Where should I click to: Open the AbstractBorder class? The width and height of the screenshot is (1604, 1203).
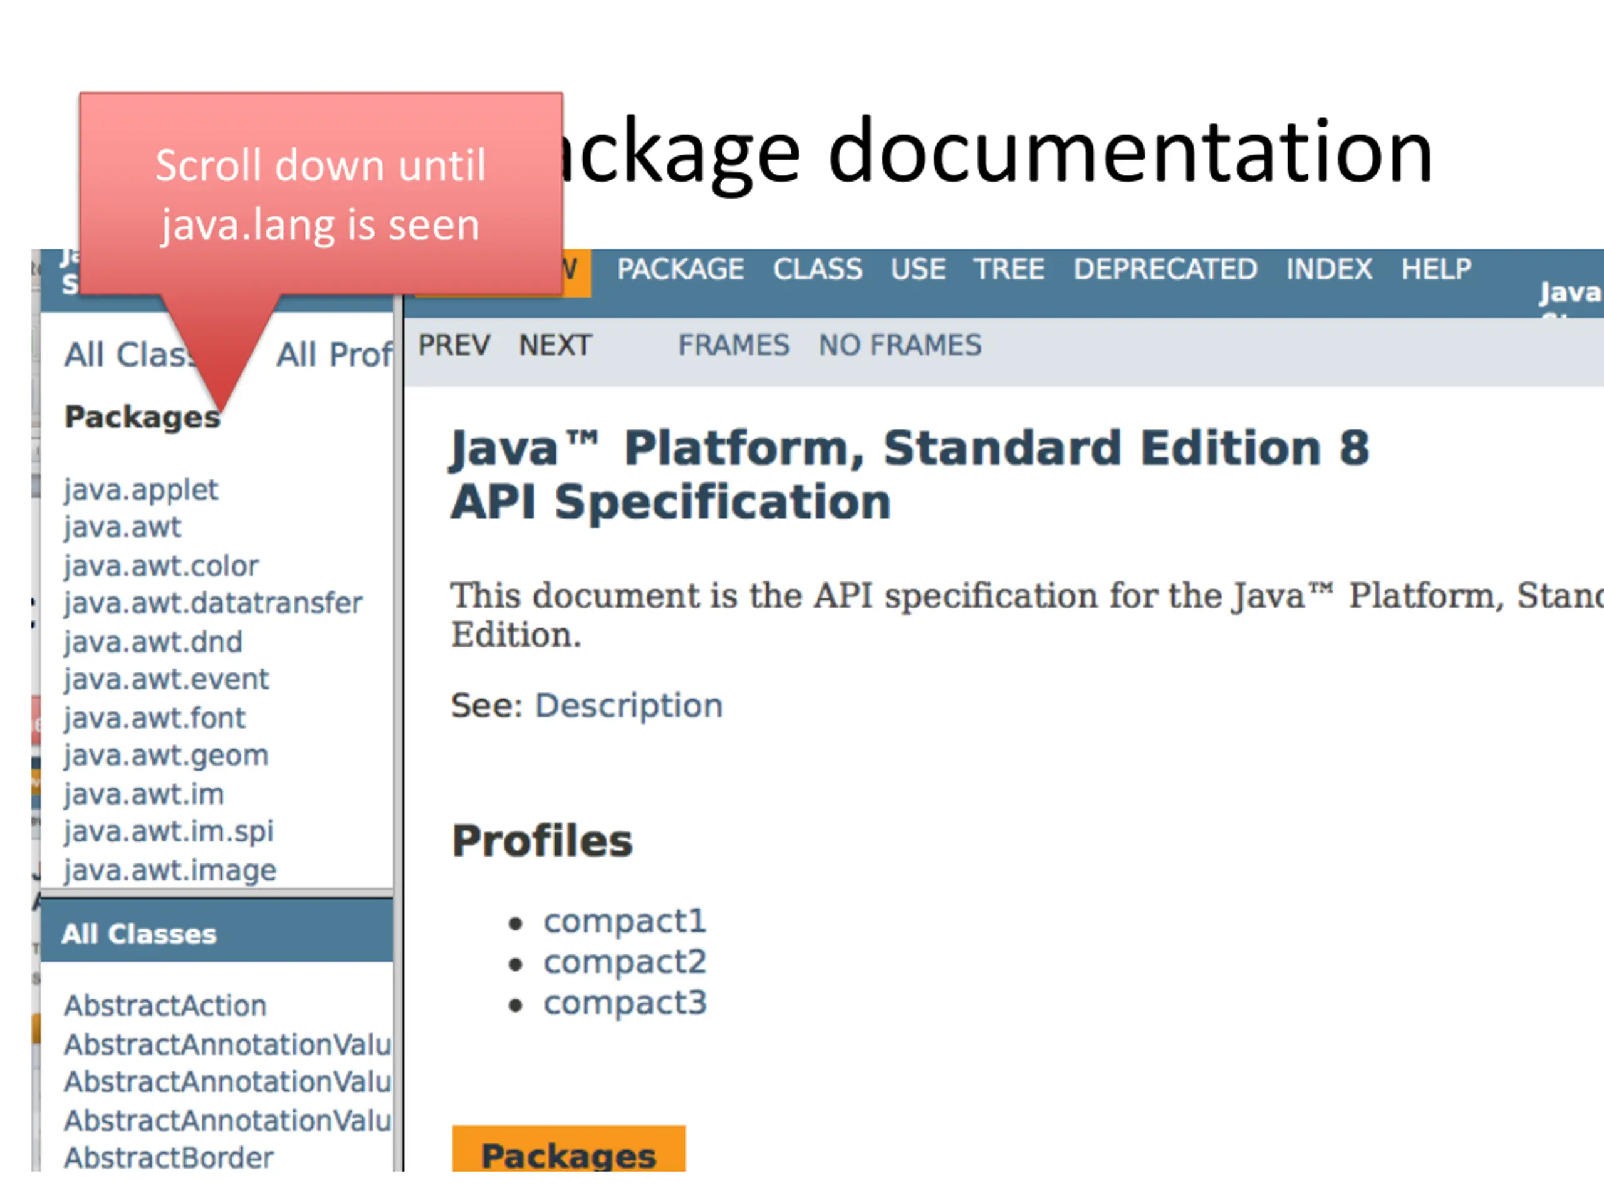169,1159
